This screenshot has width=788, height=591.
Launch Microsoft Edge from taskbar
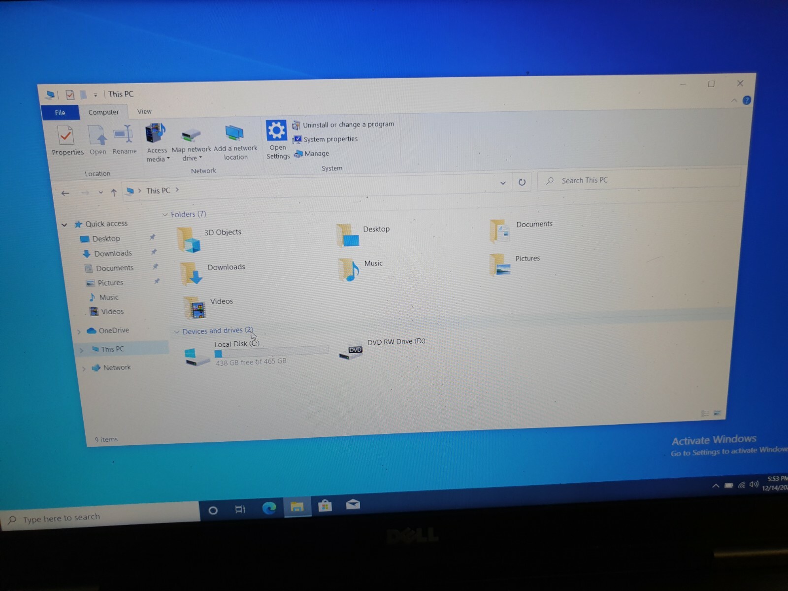269,508
